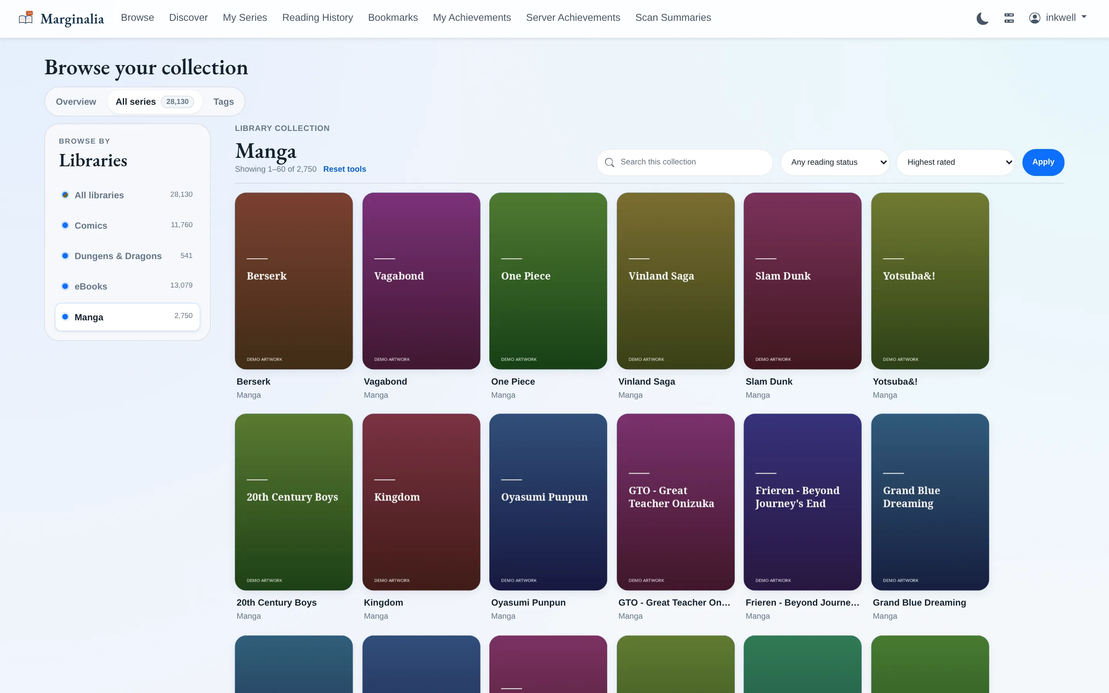Open the Slam Dunk cover thumbnail
The image size is (1109, 693).
[x=802, y=281]
